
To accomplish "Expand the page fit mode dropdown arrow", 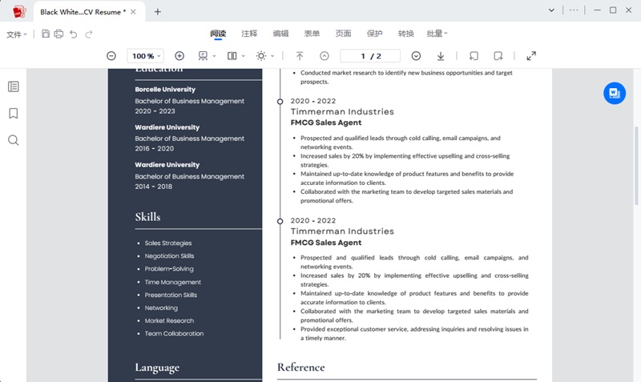I will 214,56.
